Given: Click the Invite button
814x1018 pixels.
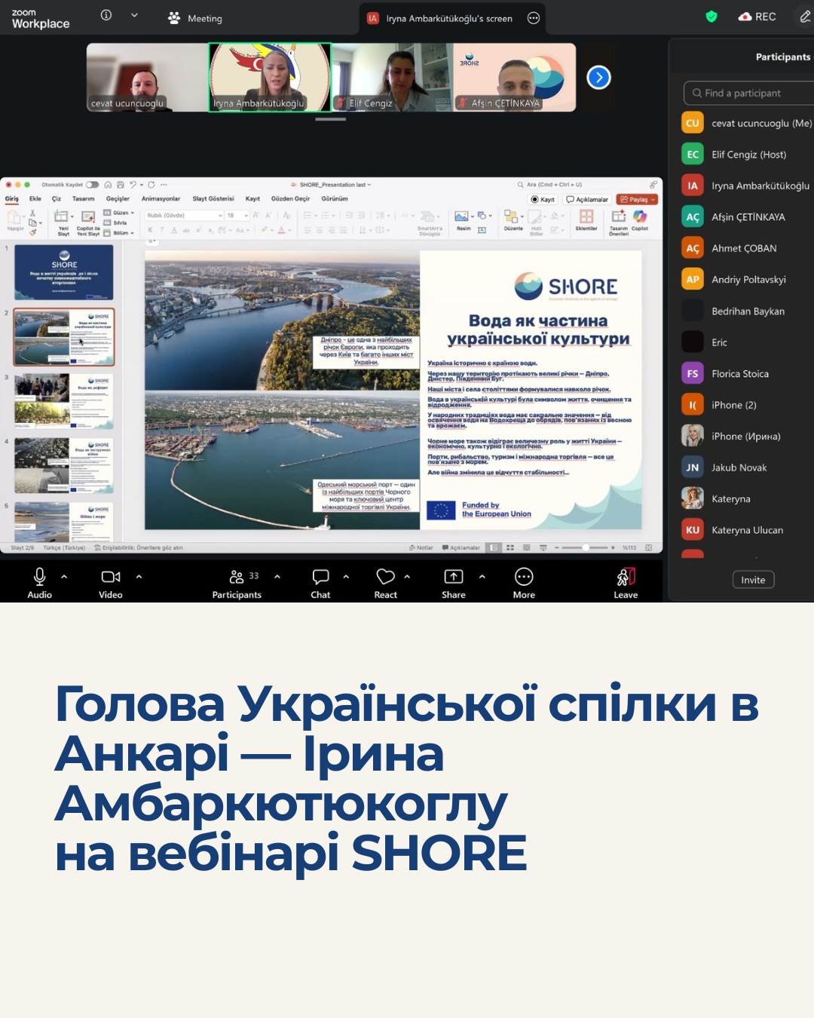Looking at the screenshot, I should pyautogui.click(x=752, y=580).
